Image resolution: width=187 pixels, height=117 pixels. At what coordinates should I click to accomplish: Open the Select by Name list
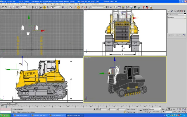pyautogui.click(x=33, y=7)
